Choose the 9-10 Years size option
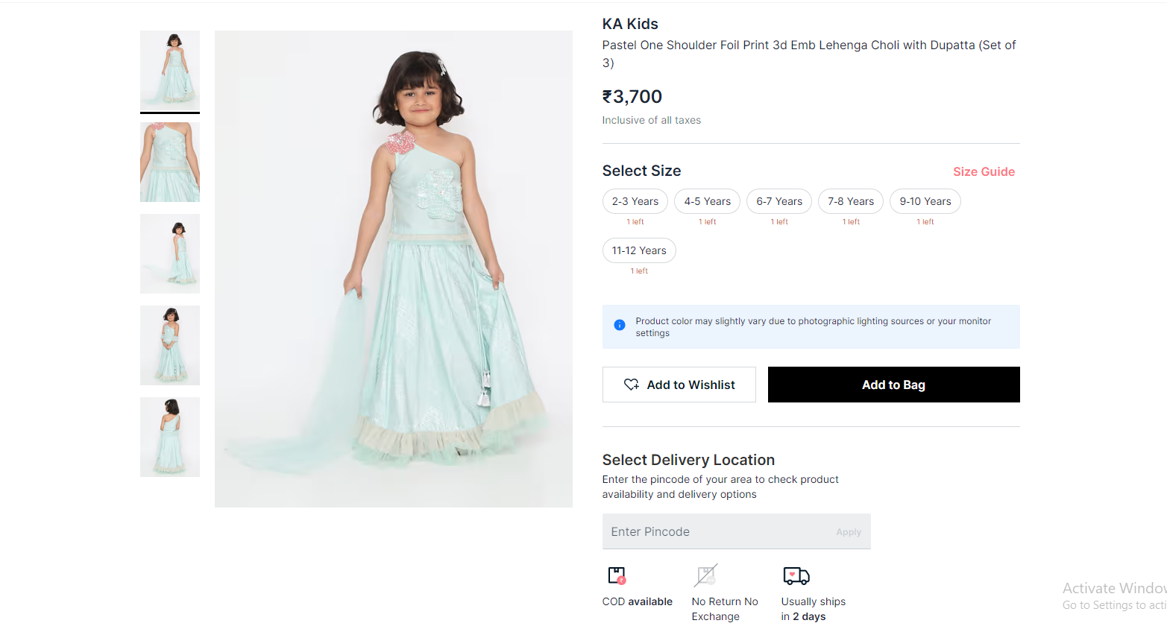 [x=925, y=201]
